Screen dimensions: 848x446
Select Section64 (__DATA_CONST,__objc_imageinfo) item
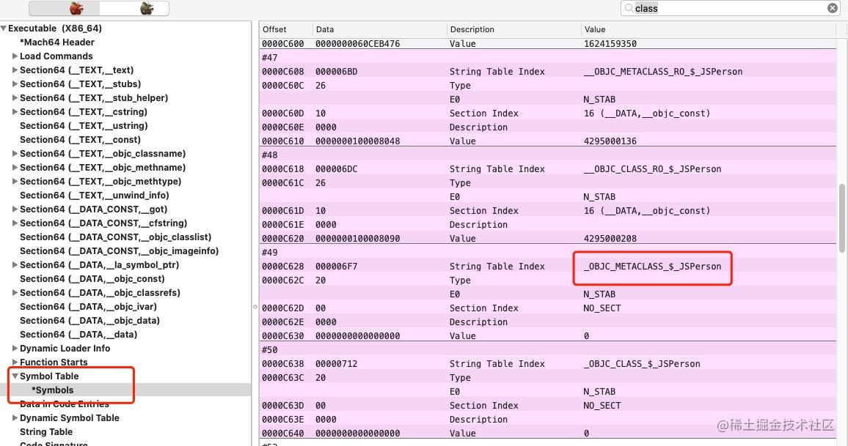(119, 251)
